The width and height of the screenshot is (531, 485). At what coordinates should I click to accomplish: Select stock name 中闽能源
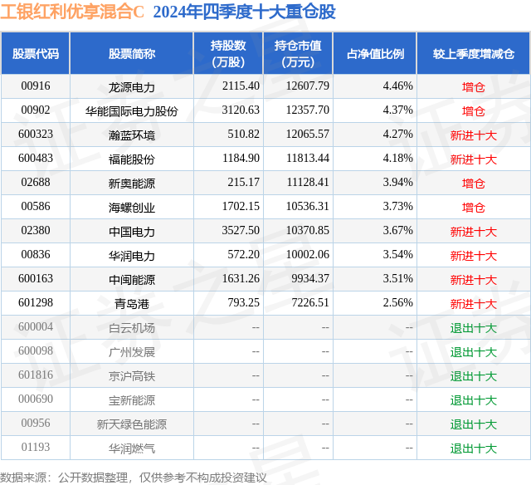(132, 280)
